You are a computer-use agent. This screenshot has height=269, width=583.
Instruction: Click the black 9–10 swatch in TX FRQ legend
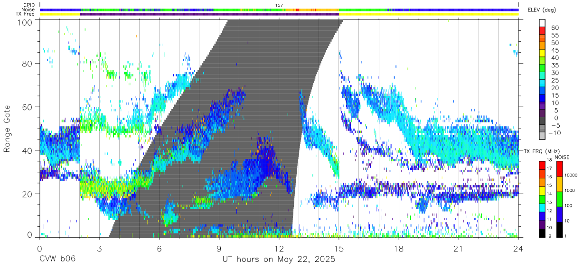click(542, 233)
